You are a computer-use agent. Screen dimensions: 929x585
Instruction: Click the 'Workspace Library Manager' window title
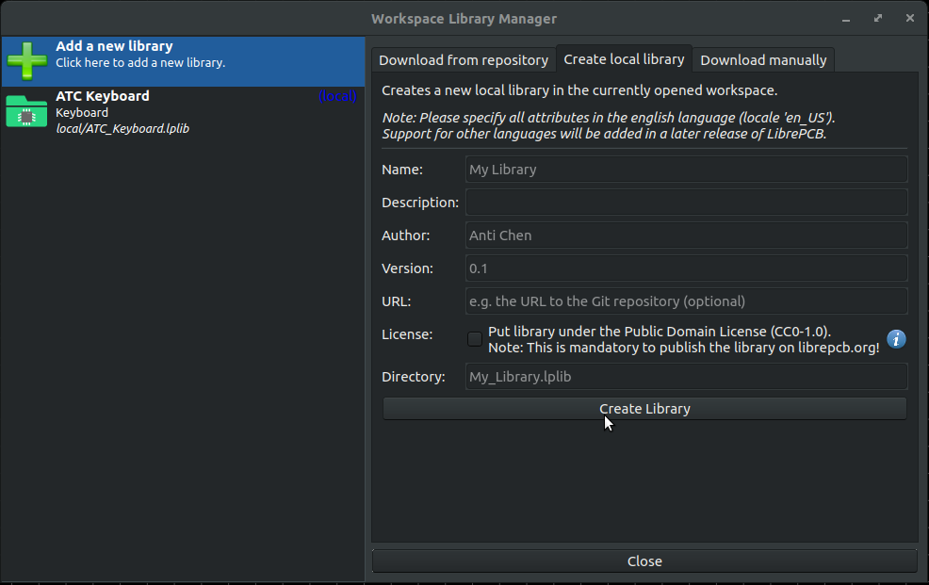click(x=464, y=19)
